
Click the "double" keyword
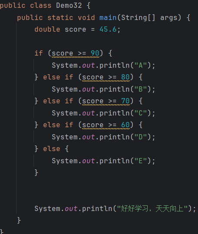[47, 30]
